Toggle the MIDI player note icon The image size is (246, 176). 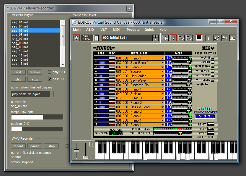click(173, 38)
